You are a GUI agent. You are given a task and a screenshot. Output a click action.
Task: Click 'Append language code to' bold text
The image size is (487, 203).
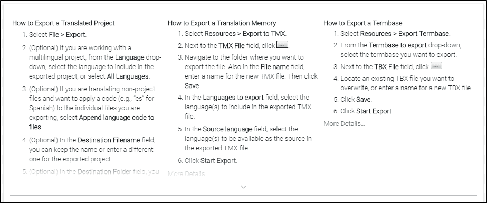click(x=117, y=118)
